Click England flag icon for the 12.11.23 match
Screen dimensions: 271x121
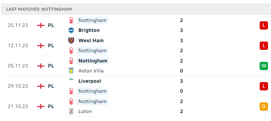tap(41, 46)
